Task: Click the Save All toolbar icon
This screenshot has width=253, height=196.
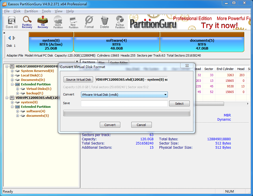Action: (x=12, y=22)
